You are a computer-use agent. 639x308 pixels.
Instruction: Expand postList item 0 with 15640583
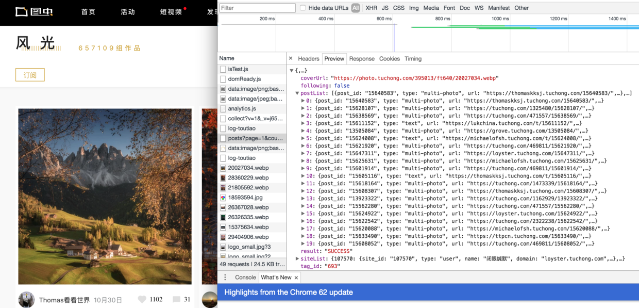[x=303, y=101]
